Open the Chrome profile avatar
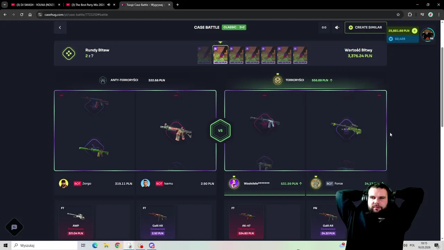Screen dimensions: 444x250 (430, 15)
